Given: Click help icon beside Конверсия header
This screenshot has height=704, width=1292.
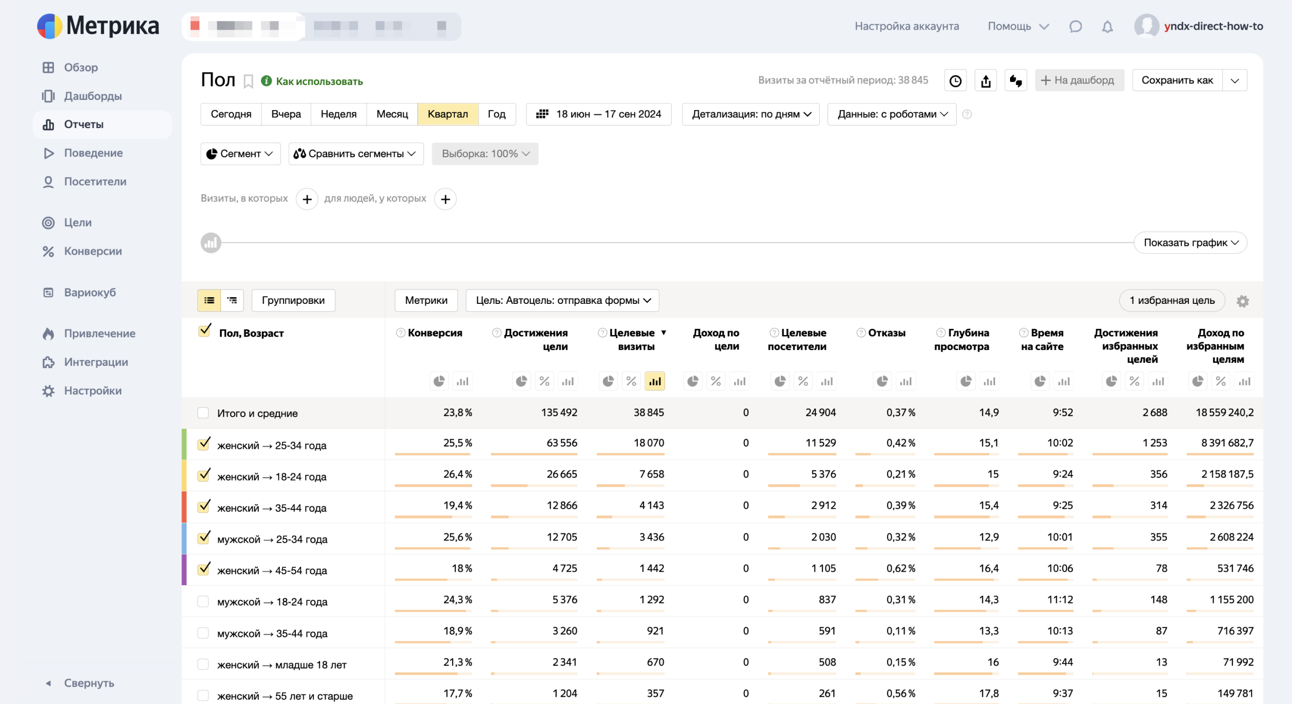Looking at the screenshot, I should pos(401,333).
